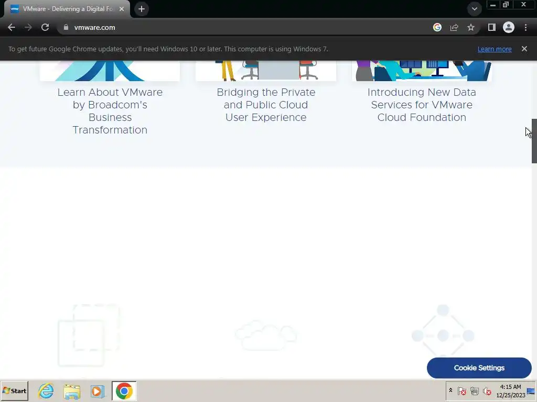Open the Chrome profile avatar

(x=509, y=27)
